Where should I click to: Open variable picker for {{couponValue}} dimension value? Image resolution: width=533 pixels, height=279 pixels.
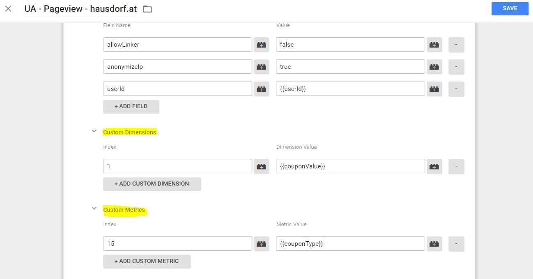coord(434,166)
